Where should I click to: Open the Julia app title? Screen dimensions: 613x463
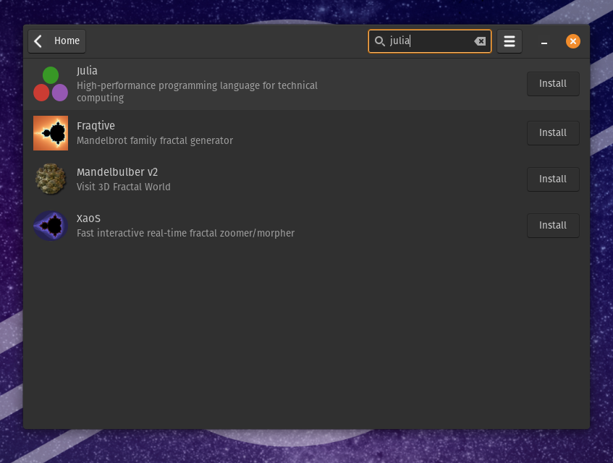coord(87,71)
